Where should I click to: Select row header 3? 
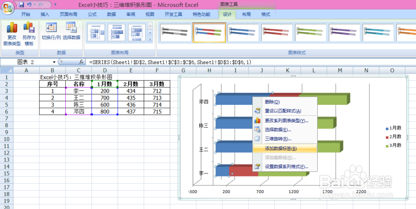7,91
